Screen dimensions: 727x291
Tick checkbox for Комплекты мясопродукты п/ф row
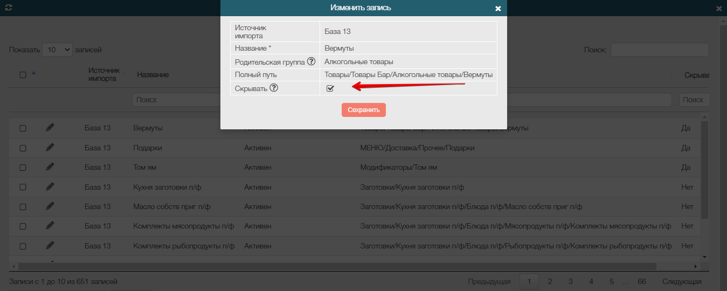23,226
